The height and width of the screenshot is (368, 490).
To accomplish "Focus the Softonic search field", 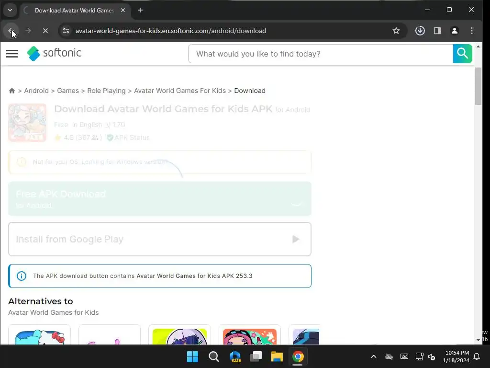I will coord(321,54).
